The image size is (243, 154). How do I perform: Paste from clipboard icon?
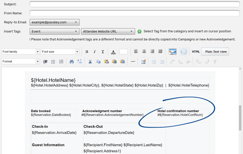click(106, 62)
